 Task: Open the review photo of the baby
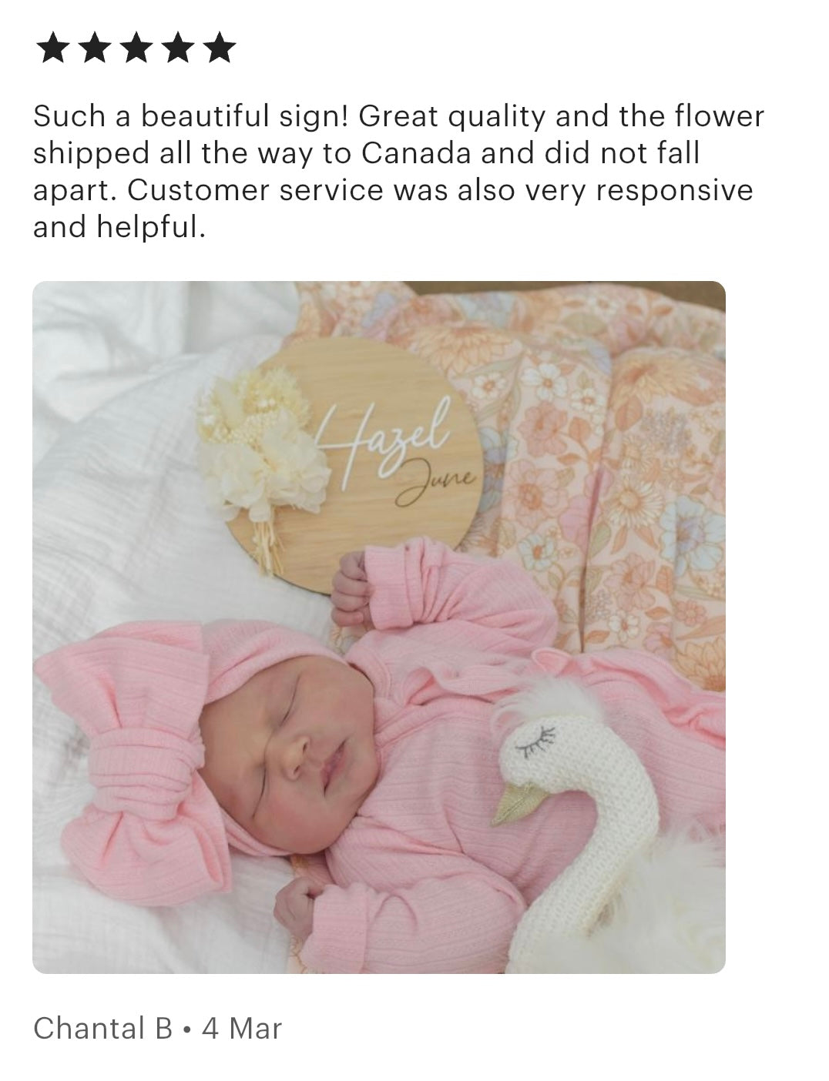[x=379, y=628]
